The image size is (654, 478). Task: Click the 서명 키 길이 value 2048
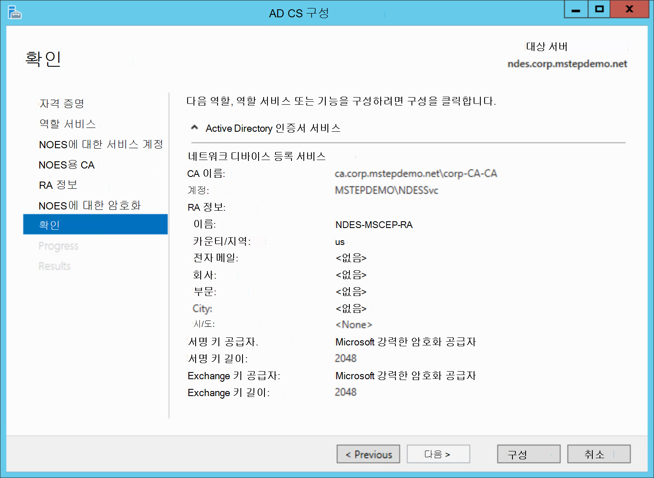click(x=346, y=358)
